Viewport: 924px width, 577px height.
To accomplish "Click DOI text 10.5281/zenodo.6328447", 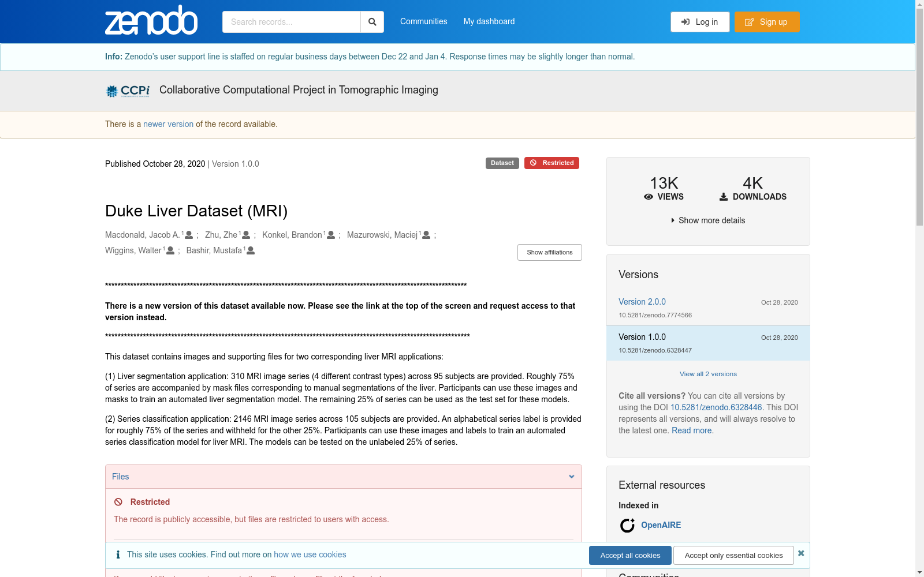I will coord(655,350).
